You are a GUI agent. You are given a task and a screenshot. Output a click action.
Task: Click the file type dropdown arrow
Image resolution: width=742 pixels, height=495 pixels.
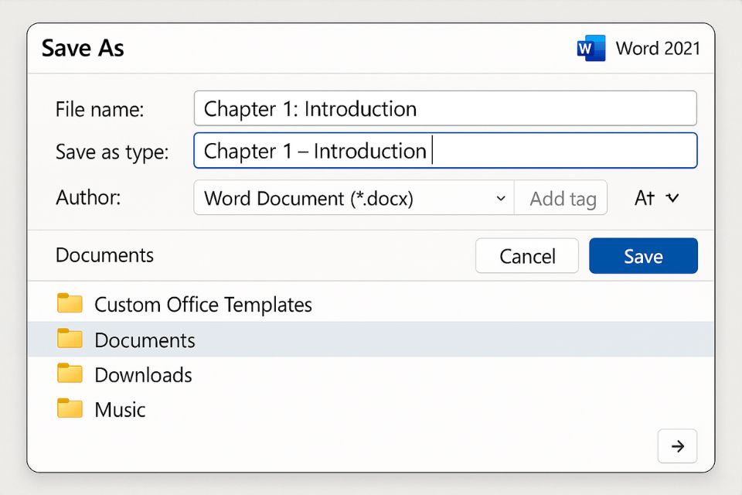pos(501,198)
